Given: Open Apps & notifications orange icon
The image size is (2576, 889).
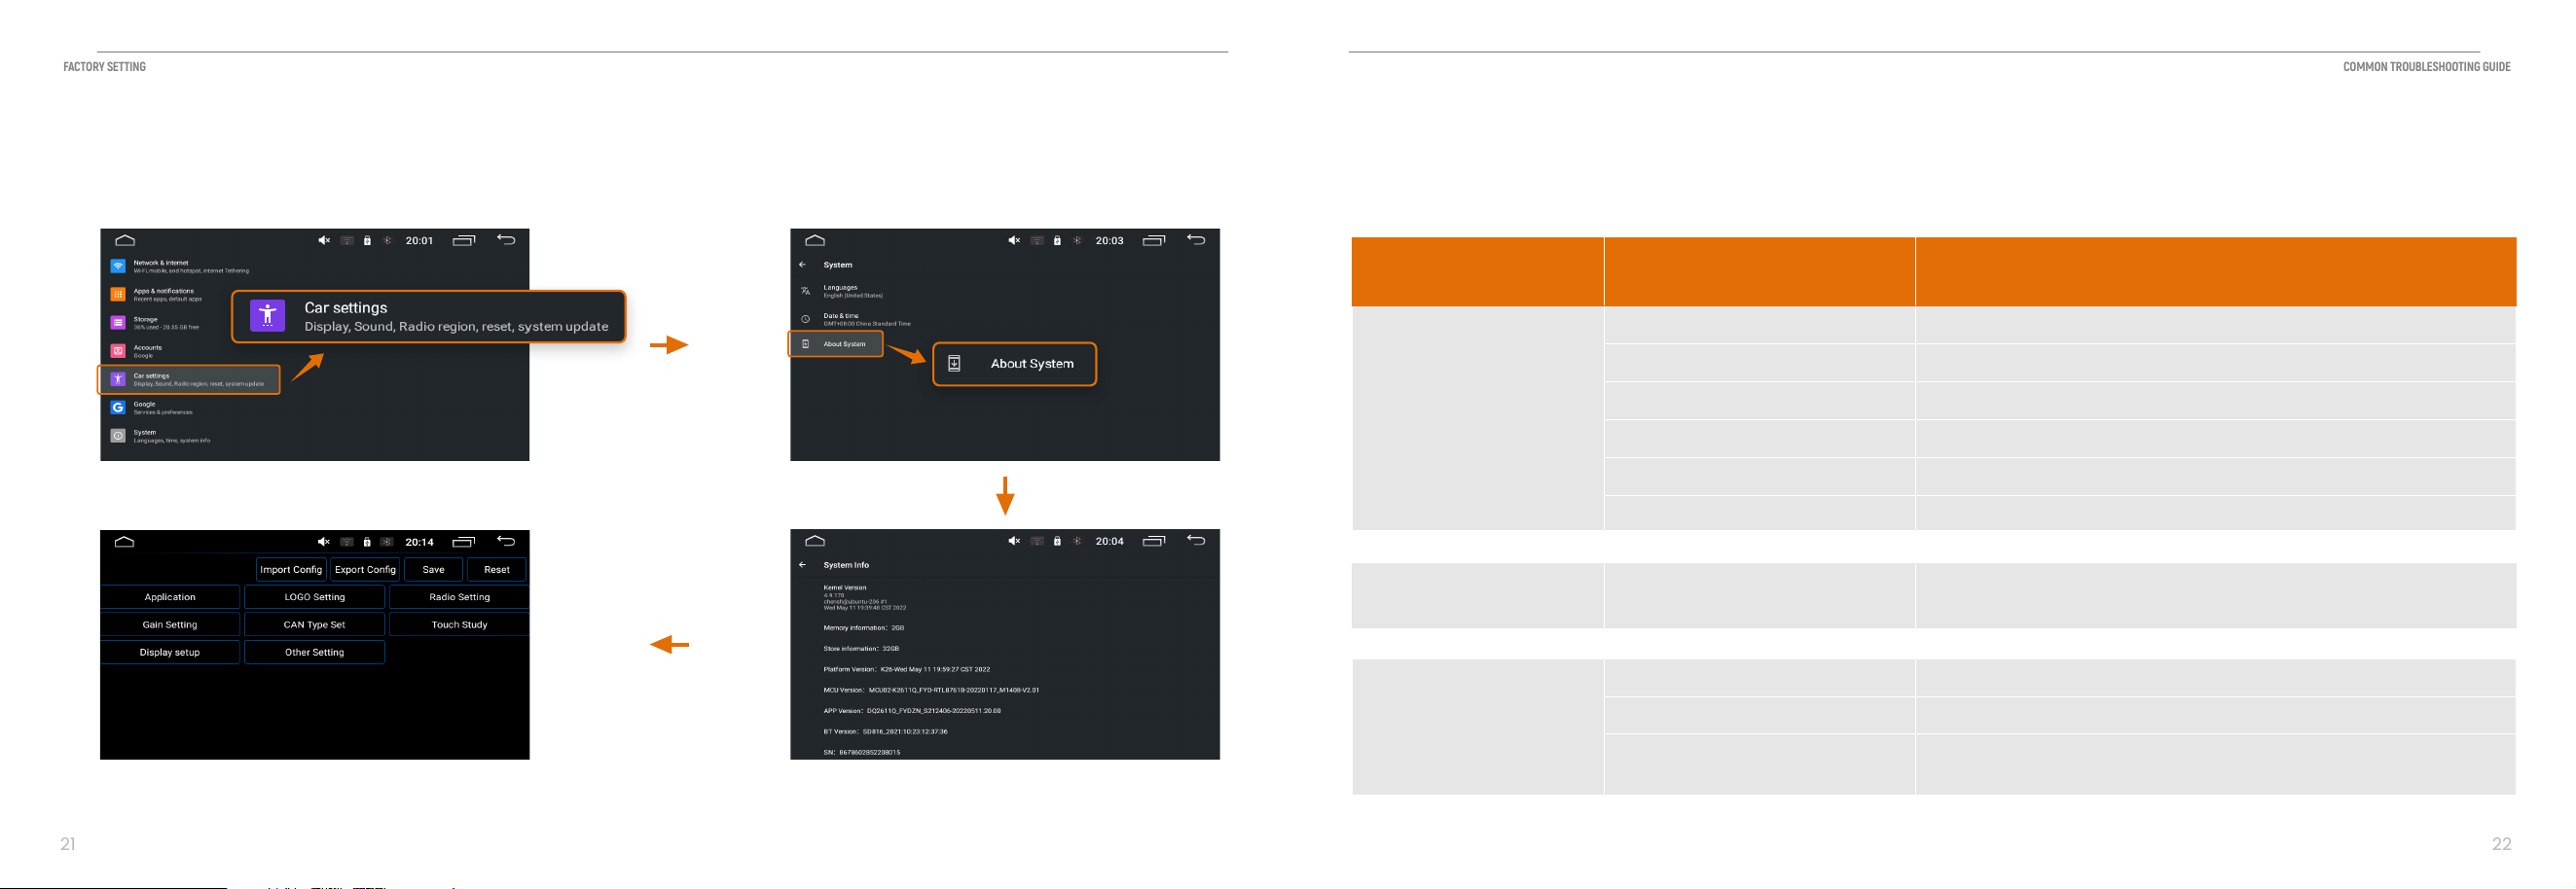Looking at the screenshot, I should (118, 295).
